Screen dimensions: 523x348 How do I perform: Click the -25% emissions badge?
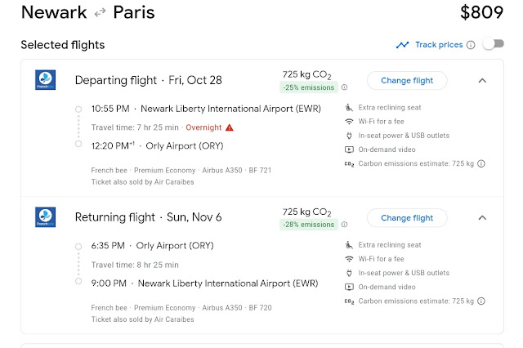tap(308, 87)
